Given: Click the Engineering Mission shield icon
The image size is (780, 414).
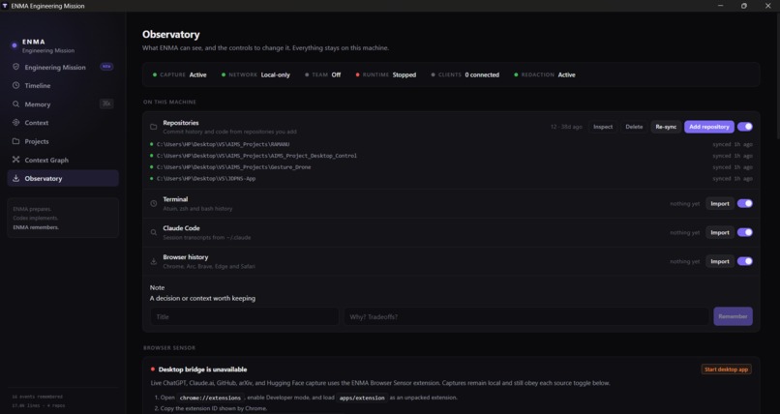Looking at the screenshot, I should point(15,67).
